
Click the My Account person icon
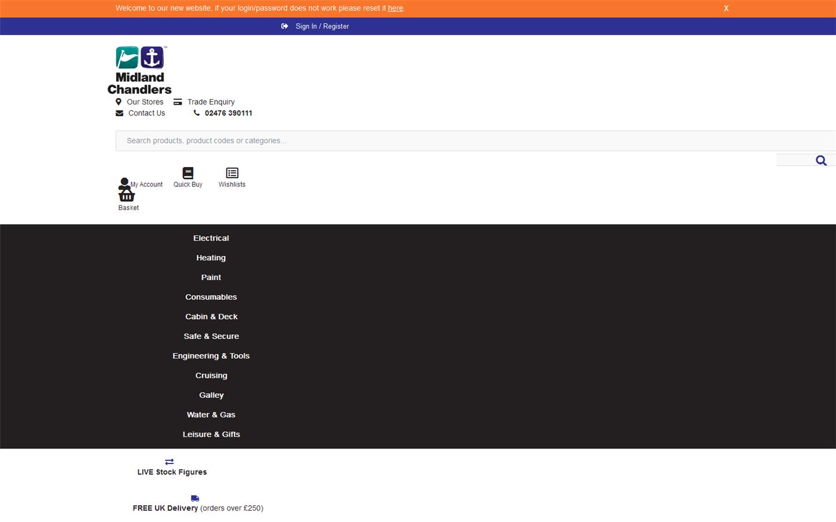tap(124, 182)
